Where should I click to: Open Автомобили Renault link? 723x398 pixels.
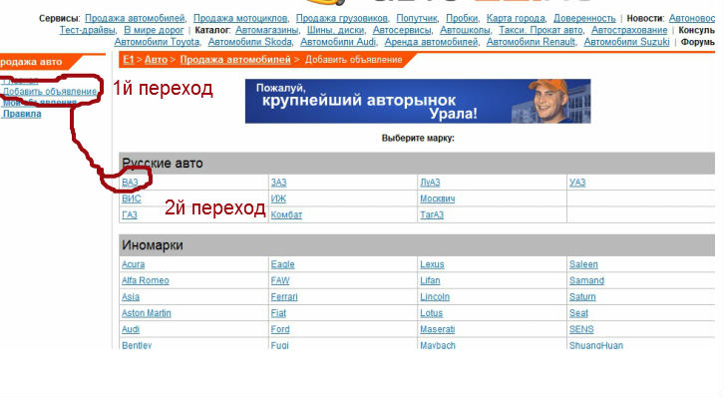coord(531,42)
